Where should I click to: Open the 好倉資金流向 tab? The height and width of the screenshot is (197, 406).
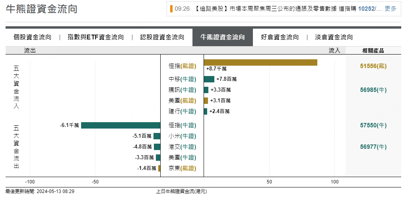[x=280, y=37]
